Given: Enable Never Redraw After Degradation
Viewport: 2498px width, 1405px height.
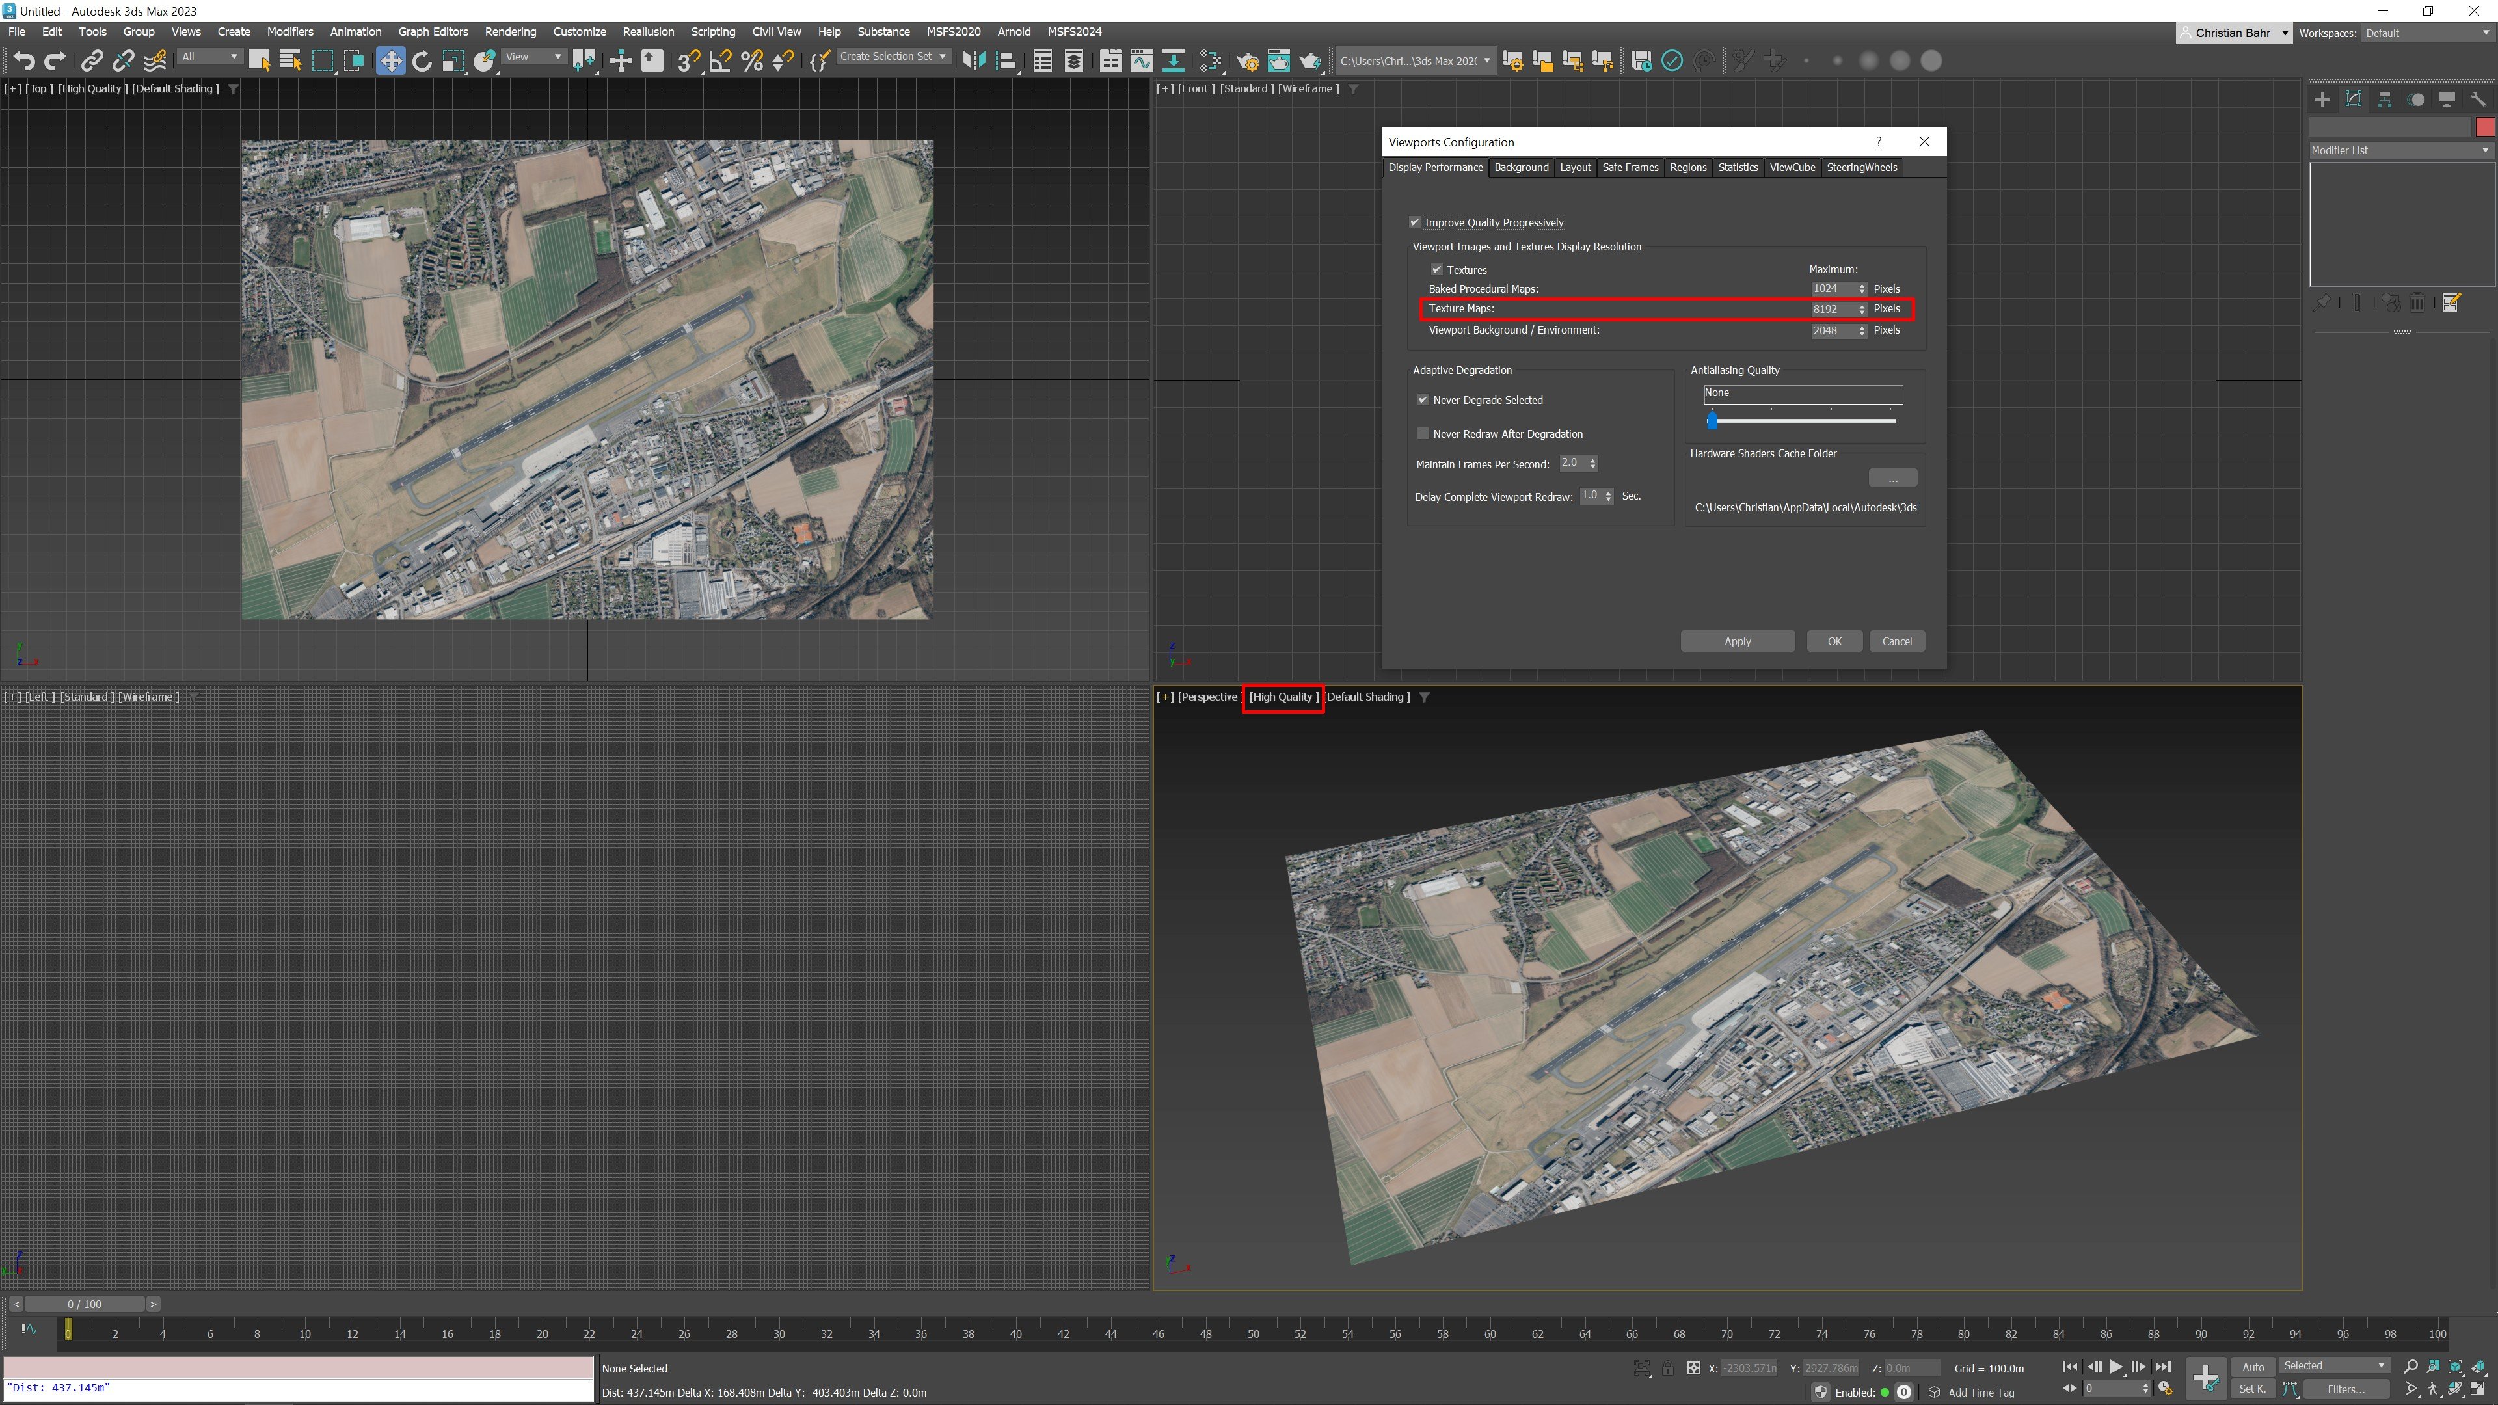Looking at the screenshot, I should (x=1423, y=433).
